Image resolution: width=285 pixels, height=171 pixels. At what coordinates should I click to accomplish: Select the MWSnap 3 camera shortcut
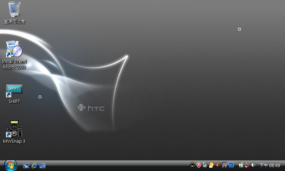[14, 132]
